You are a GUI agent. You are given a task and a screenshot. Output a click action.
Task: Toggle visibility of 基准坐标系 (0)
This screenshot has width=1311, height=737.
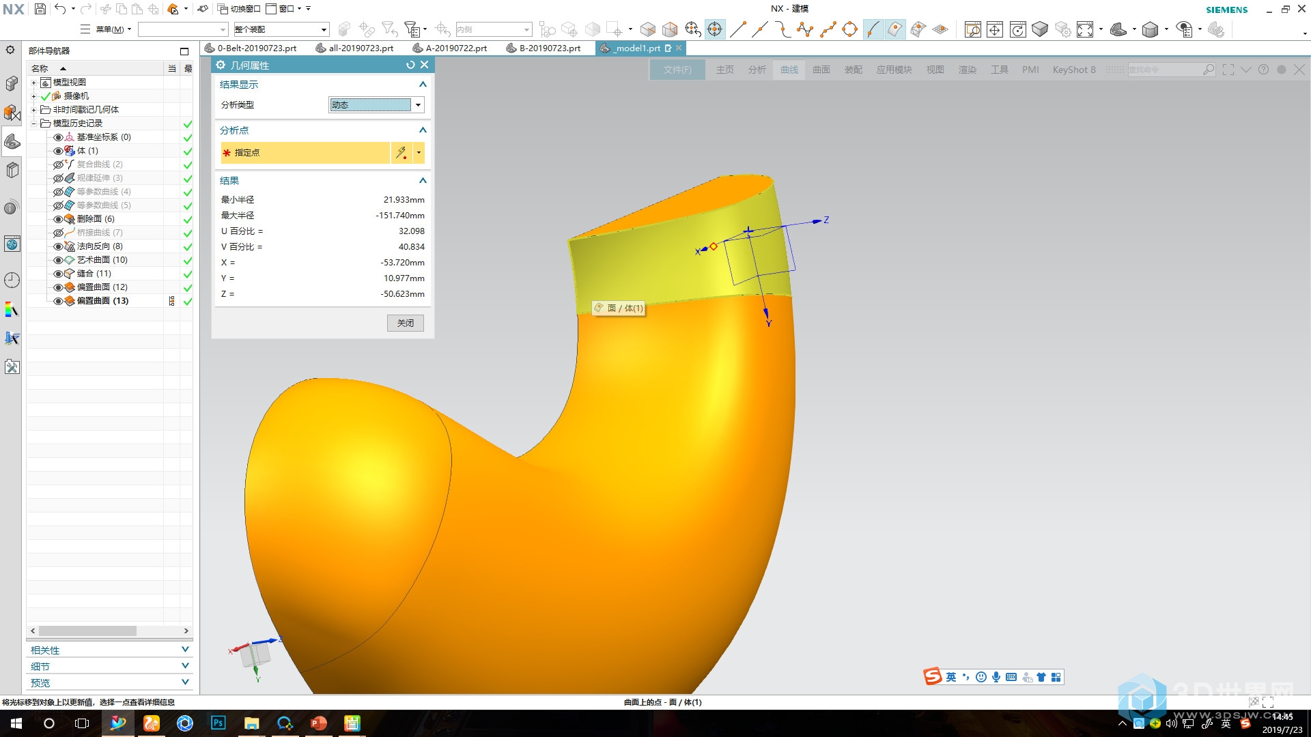58,137
